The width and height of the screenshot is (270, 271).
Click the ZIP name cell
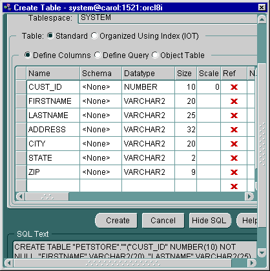pyautogui.click(x=53, y=172)
